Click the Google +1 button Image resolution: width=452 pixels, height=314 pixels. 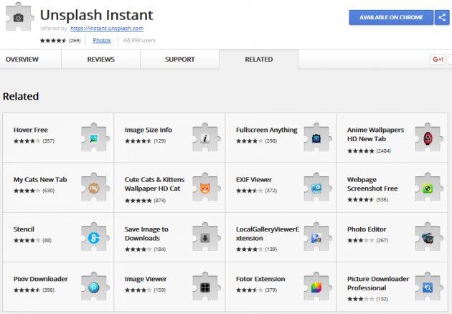click(x=438, y=60)
